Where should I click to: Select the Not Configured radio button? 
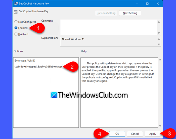pyautogui.click(x=16, y=22)
